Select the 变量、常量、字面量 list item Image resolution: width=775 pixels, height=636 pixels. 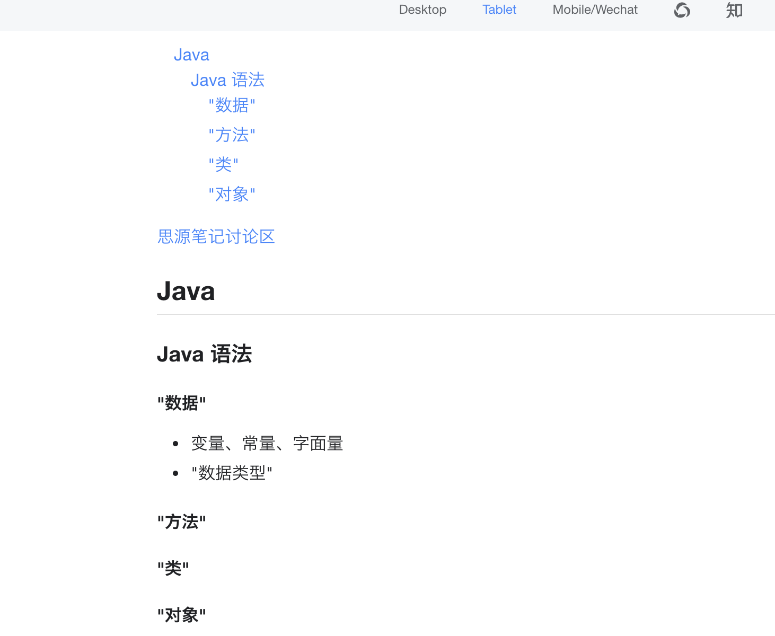pos(267,444)
